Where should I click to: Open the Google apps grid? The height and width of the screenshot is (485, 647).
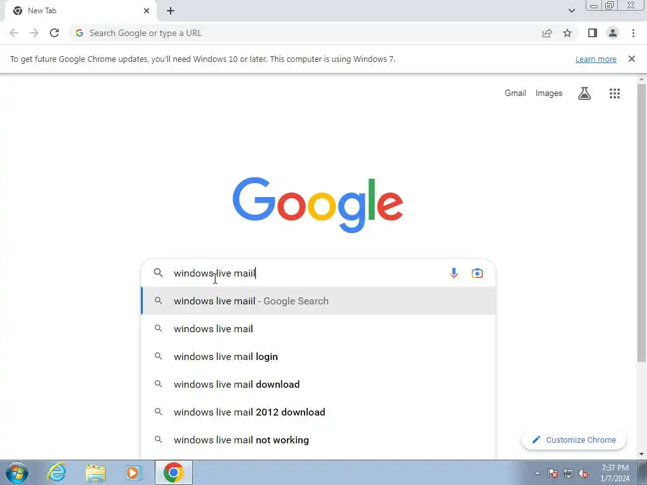click(614, 93)
